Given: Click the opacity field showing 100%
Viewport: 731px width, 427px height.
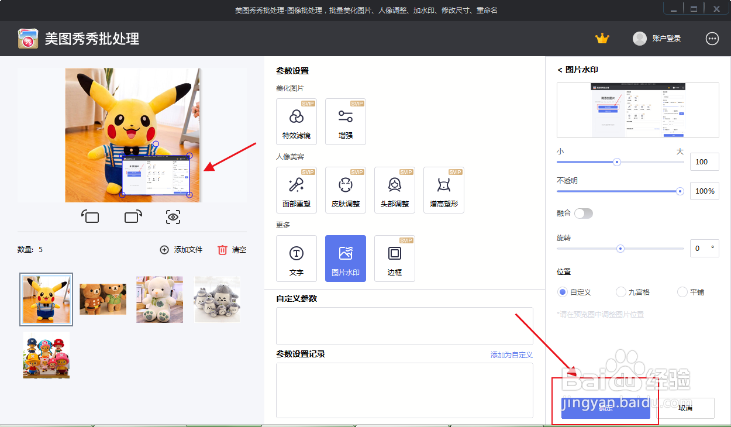Looking at the screenshot, I should 705,191.
